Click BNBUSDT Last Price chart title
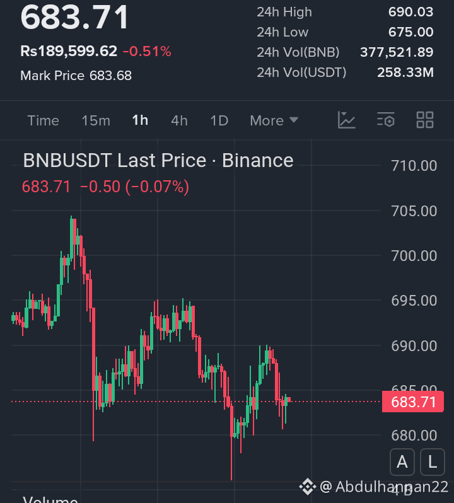454x503 pixels. point(158,160)
